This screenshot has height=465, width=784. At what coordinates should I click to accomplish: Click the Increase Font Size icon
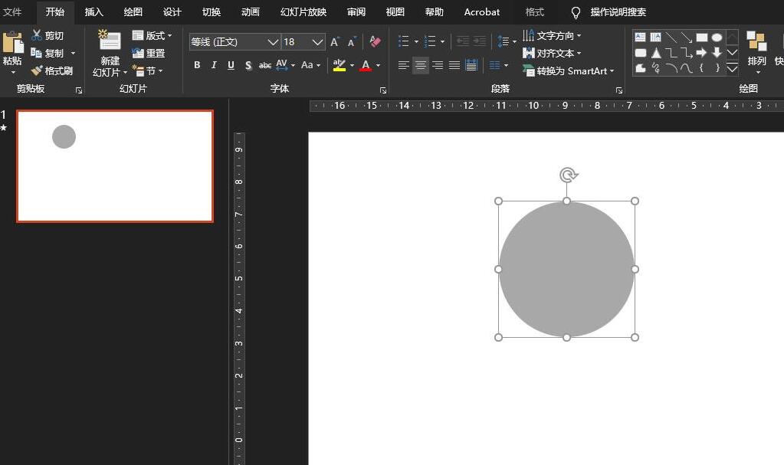pos(335,42)
